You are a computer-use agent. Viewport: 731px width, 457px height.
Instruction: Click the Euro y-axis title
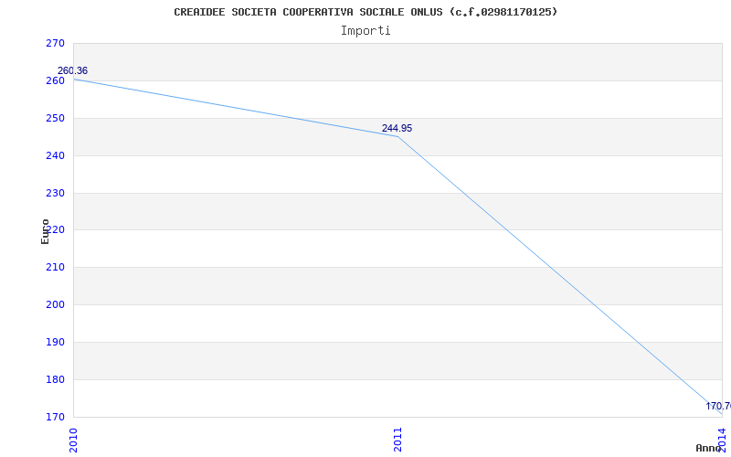click(45, 232)
